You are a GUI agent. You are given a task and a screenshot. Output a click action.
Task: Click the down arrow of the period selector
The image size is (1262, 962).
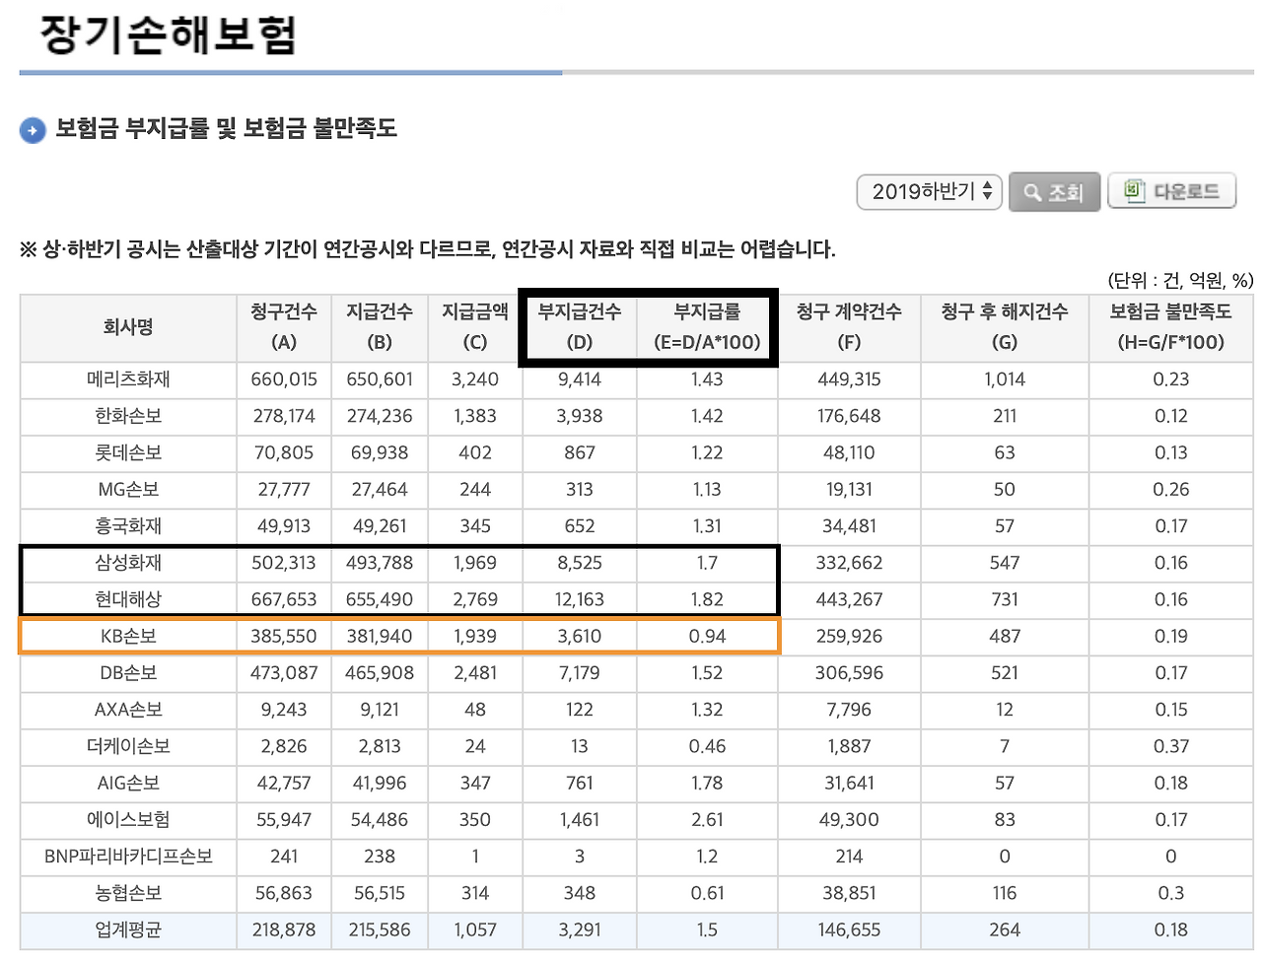point(987,197)
